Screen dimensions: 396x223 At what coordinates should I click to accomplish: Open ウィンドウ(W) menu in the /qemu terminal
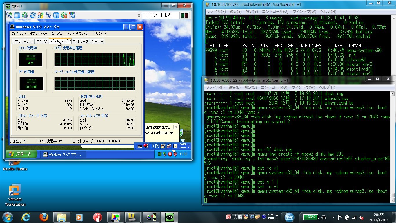point(303,87)
